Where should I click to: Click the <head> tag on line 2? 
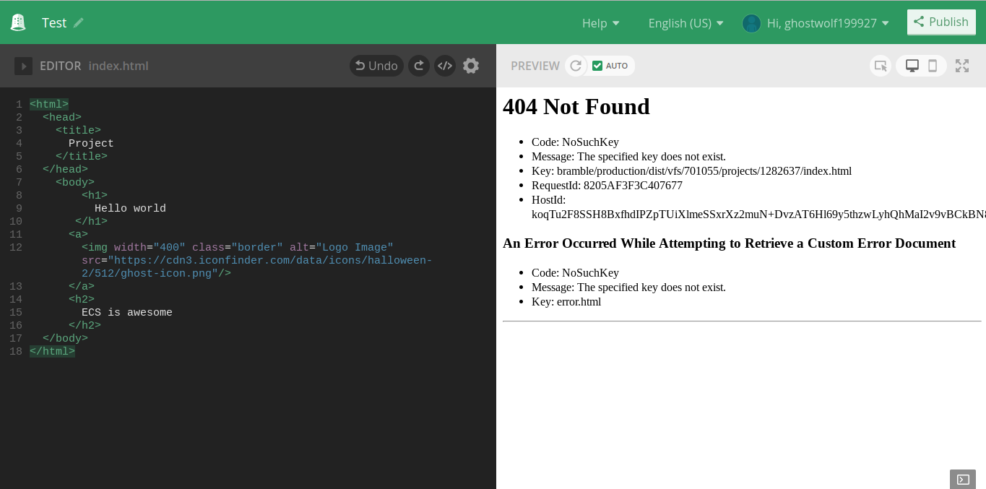62,118
